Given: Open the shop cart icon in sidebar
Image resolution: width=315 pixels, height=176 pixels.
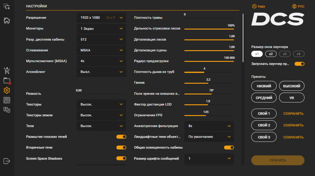Looking at the screenshot, I should (x=7, y=70).
